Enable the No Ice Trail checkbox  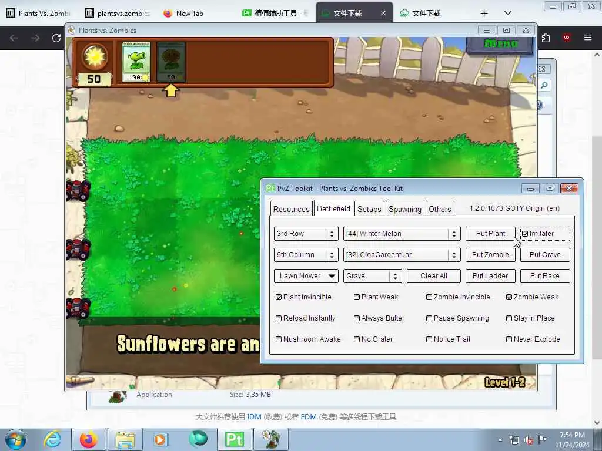tap(429, 339)
